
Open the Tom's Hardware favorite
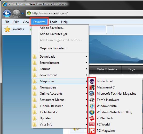point(115,100)
